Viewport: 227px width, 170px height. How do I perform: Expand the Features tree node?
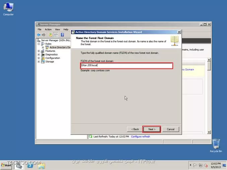click(x=39, y=51)
